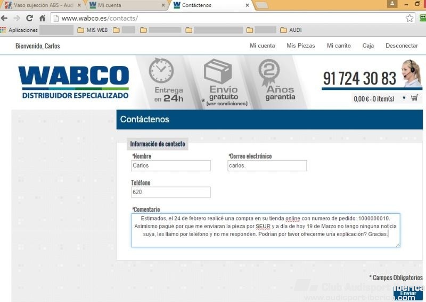Open the Caja checkout link

click(368, 46)
